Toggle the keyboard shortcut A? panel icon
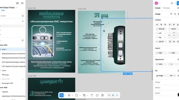The image size is (179, 100). click(x=17, y=3)
